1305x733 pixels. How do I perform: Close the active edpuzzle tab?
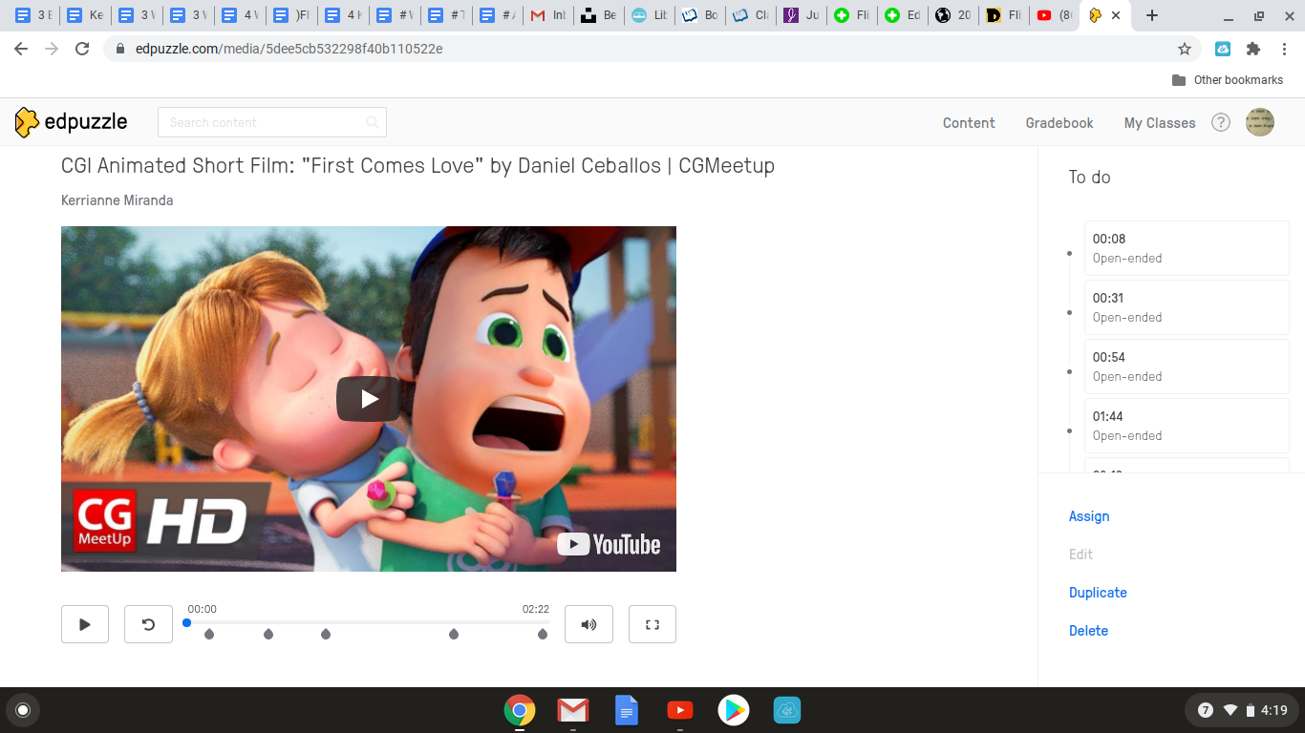pos(1116,15)
